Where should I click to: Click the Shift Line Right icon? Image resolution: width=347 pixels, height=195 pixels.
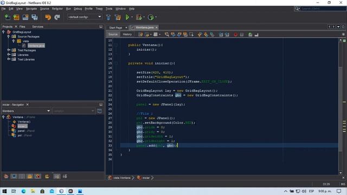pos(227,35)
